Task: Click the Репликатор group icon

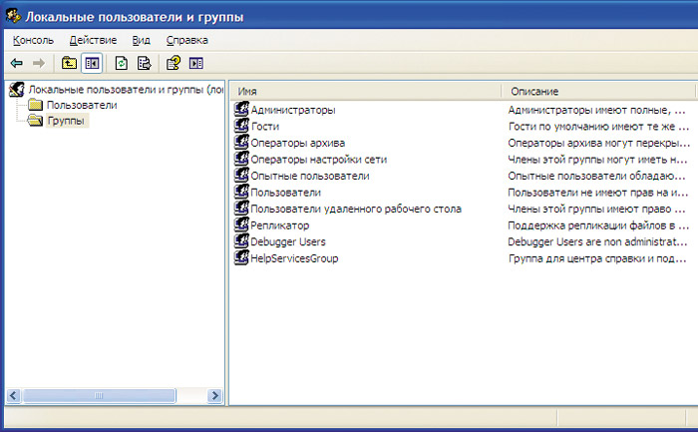Action: coord(241,224)
